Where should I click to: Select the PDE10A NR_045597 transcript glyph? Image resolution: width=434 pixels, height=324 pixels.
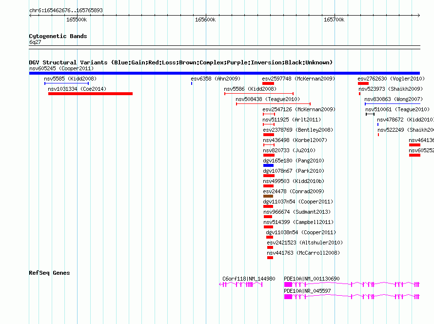point(352,297)
